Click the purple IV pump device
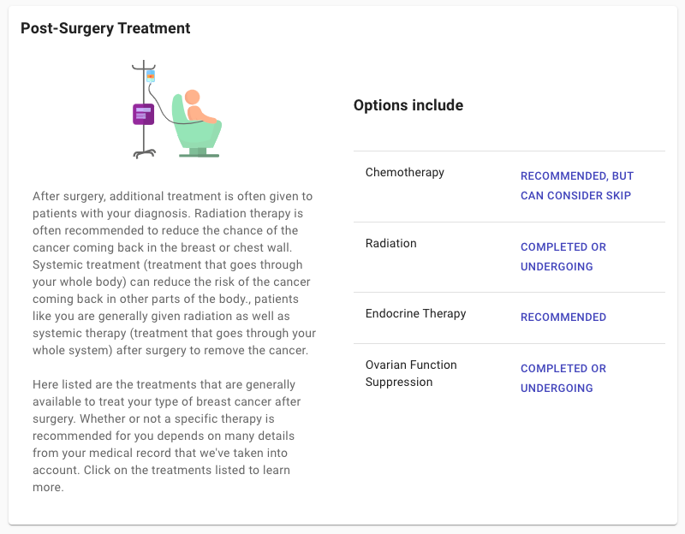 143,115
